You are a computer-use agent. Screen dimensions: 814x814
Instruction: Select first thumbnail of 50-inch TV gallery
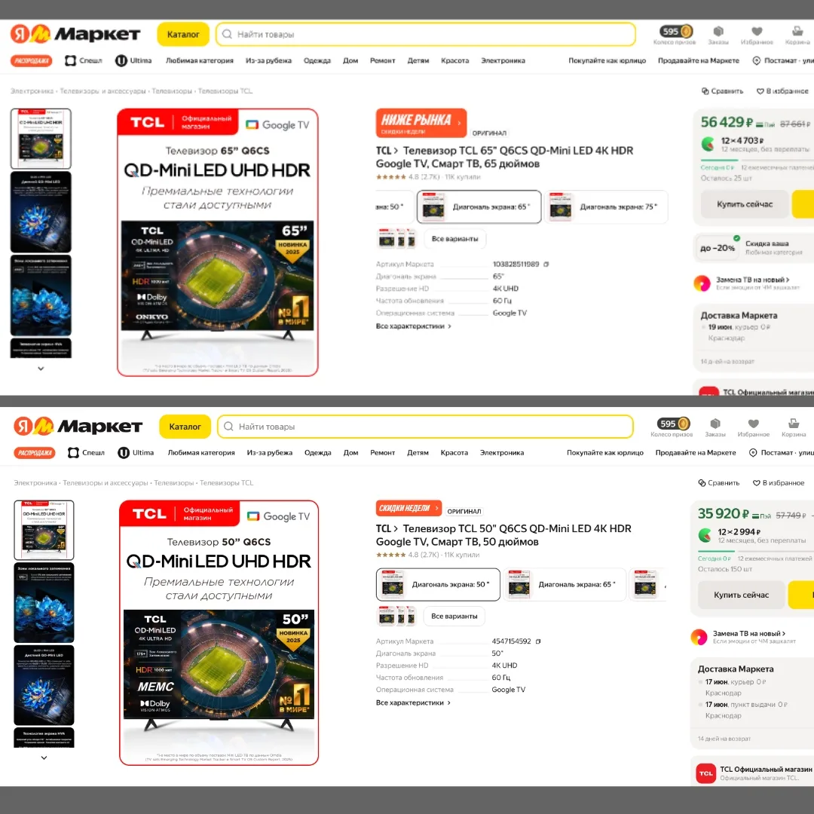(x=44, y=530)
